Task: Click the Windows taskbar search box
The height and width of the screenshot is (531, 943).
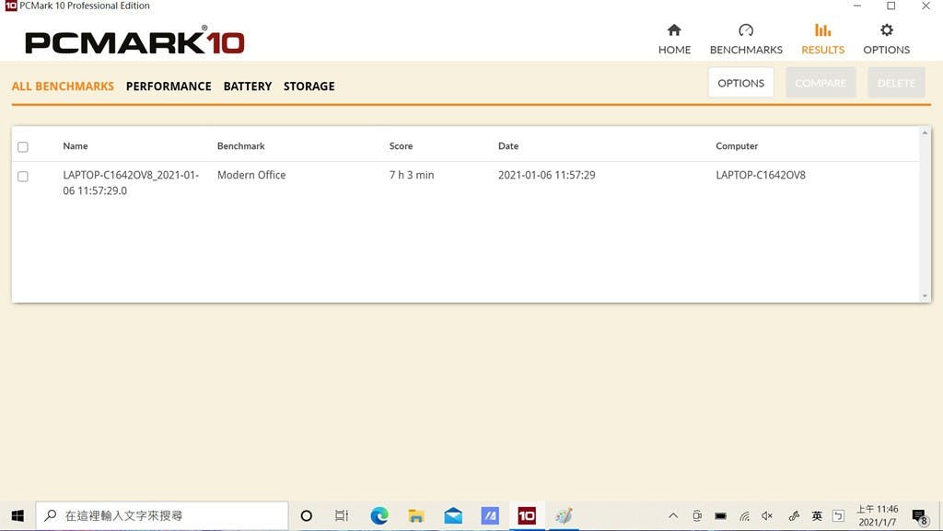Action: click(162, 515)
